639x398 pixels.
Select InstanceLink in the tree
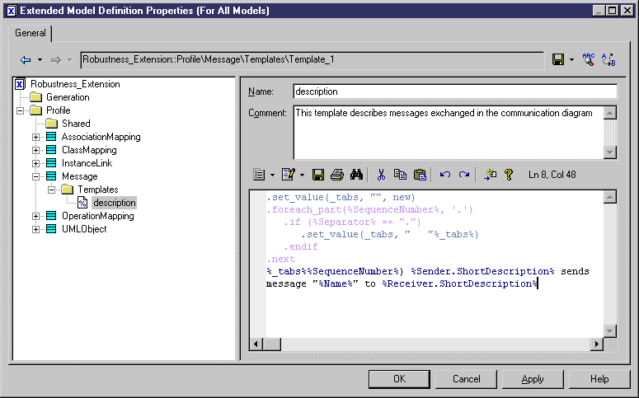click(87, 163)
